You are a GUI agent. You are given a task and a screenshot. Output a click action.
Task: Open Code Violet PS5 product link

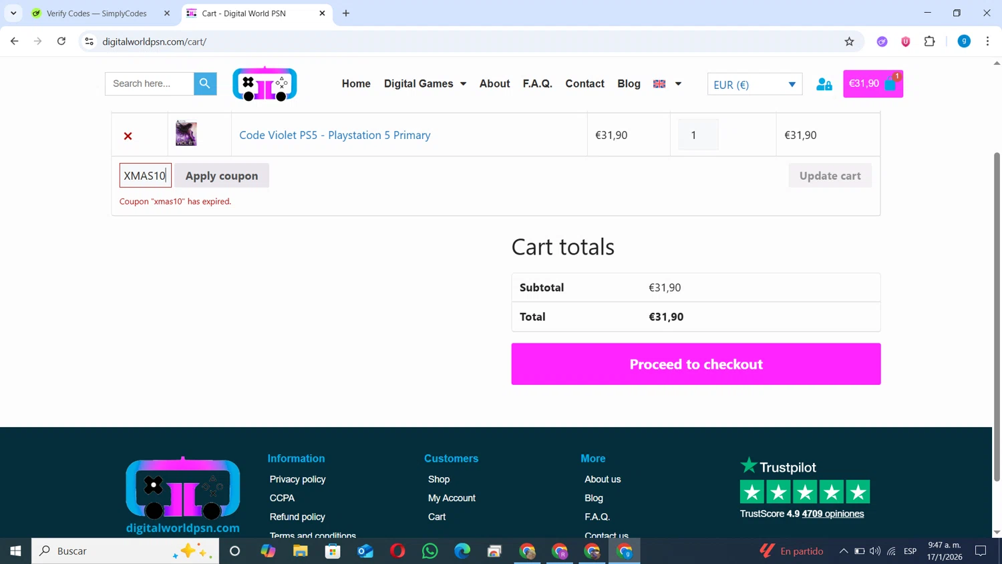[335, 135]
